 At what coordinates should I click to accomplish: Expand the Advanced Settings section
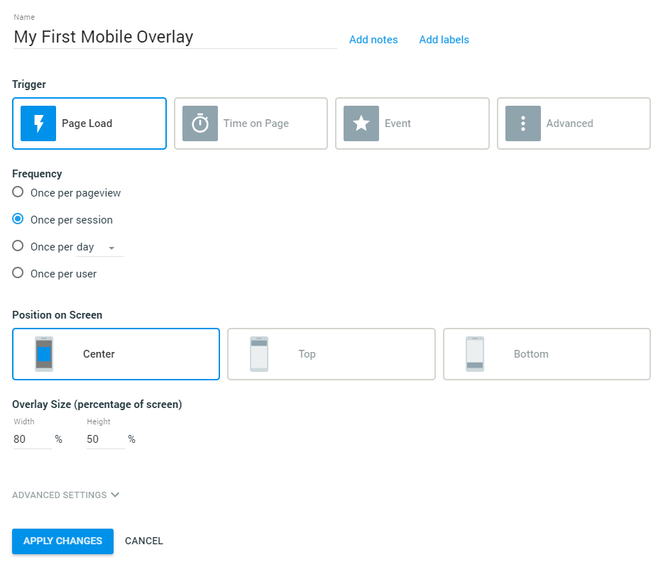pyautogui.click(x=66, y=495)
